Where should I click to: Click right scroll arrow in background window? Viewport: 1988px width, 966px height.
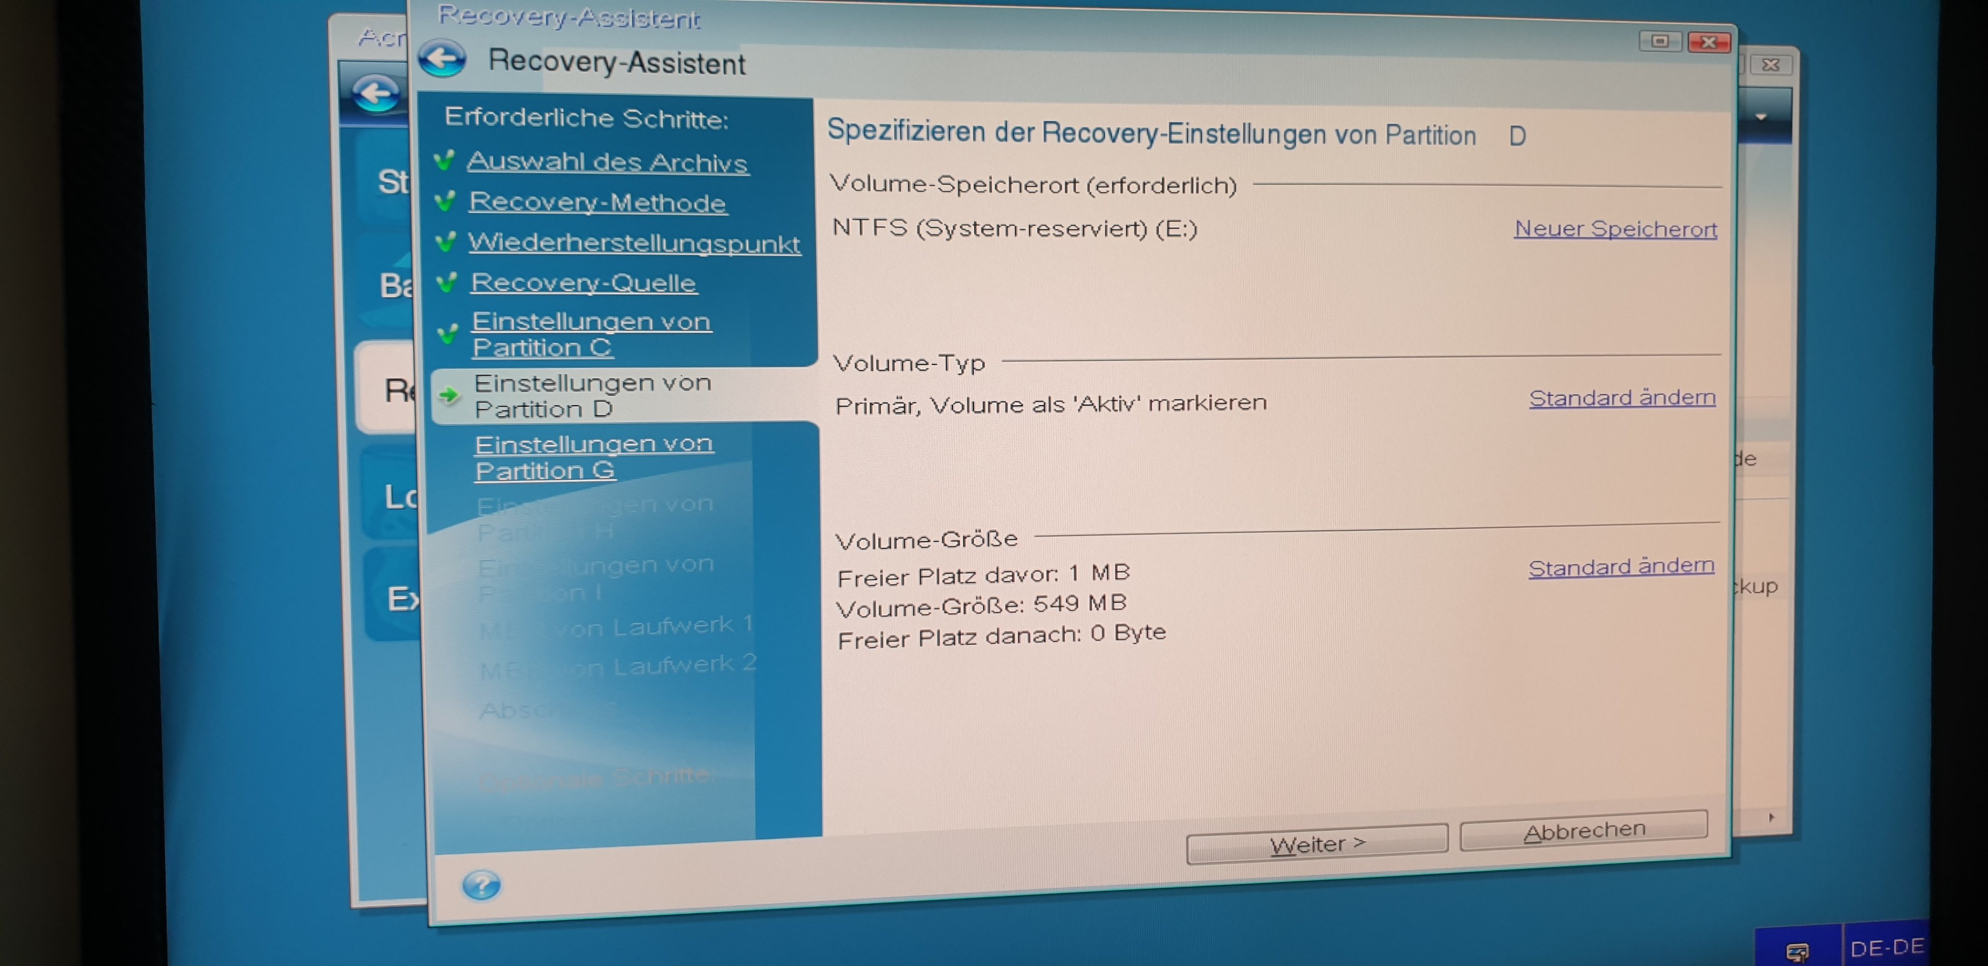[1771, 817]
